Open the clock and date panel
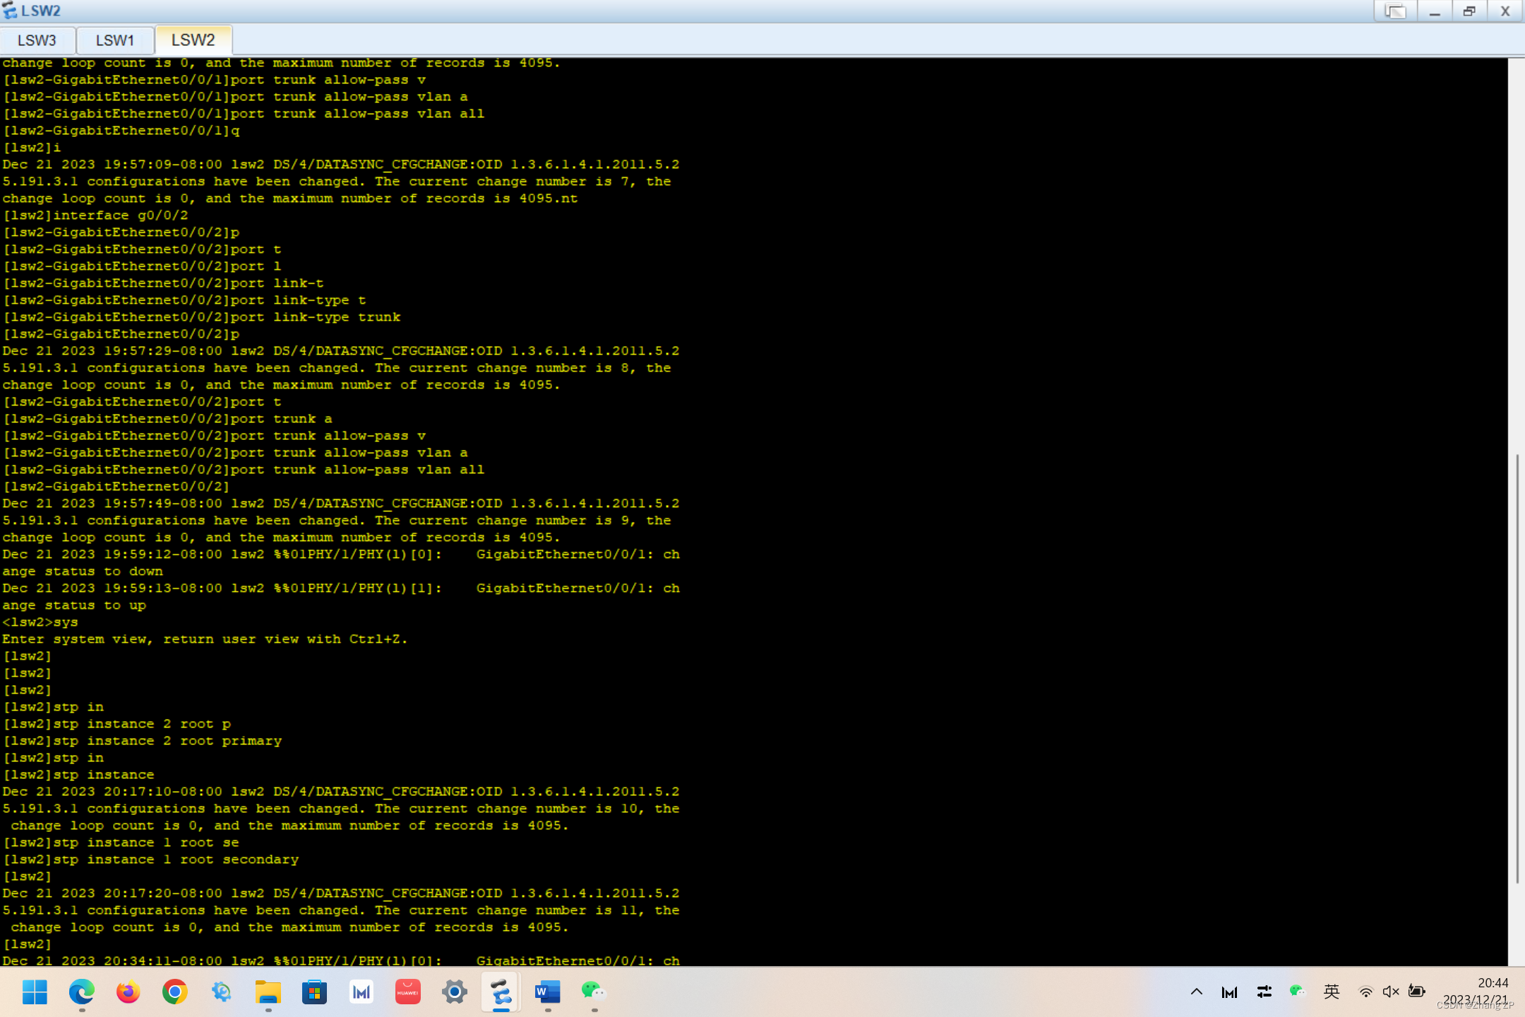The width and height of the screenshot is (1525, 1017). coord(1483,992)
